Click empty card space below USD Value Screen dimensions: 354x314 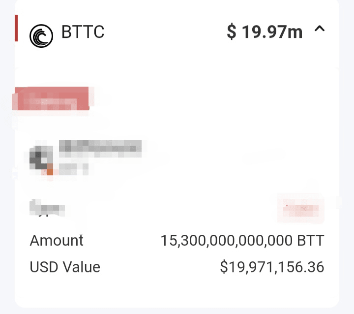coord(177,292)
